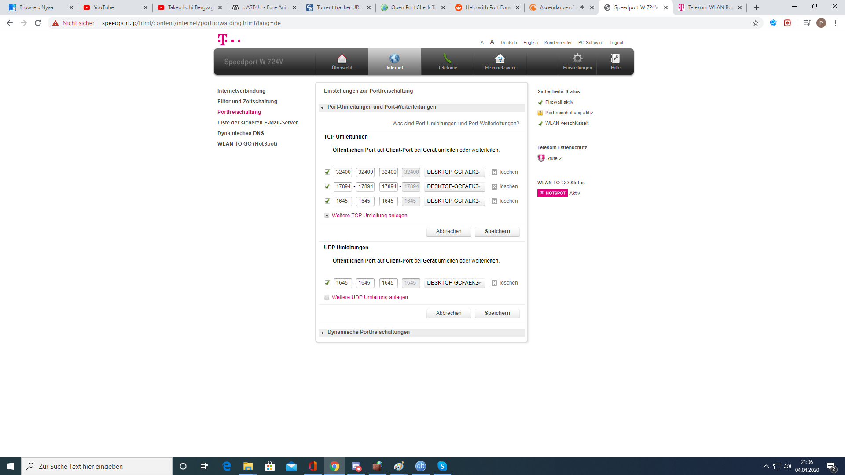This screenshot has height=475, width=845.
Task: Open the Einstellungen gear icon
Action: (x=577, y=58)
